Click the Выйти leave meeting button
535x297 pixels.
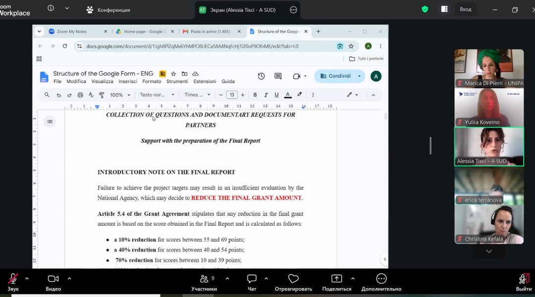tap(524, 283)
